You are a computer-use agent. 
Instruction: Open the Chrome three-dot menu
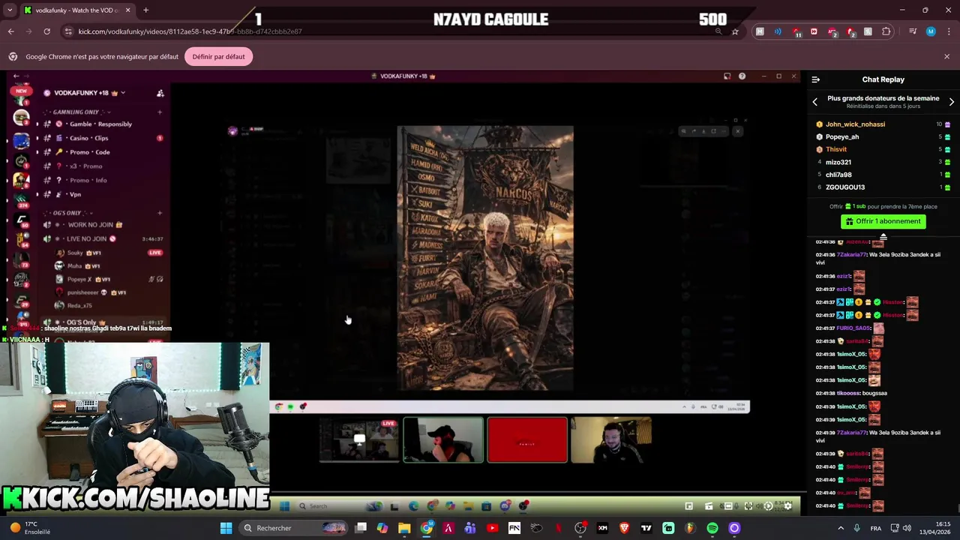pos(949,31)
